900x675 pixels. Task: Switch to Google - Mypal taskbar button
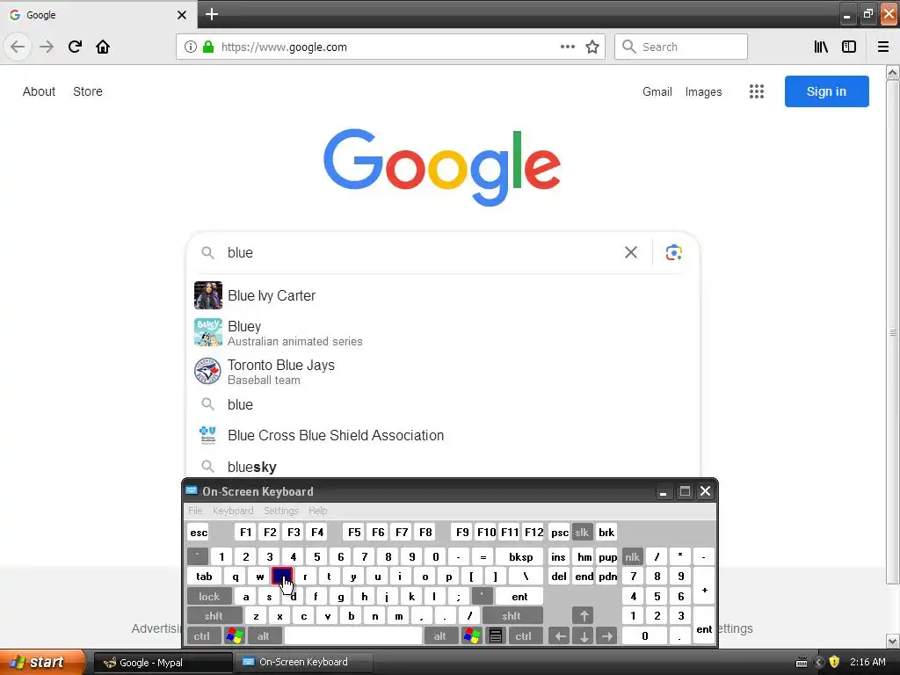click(x=163, y=663)
